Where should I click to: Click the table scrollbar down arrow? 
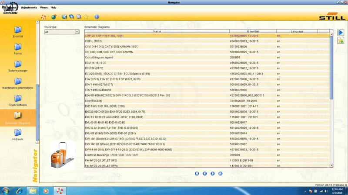click(x=331, y=166)
